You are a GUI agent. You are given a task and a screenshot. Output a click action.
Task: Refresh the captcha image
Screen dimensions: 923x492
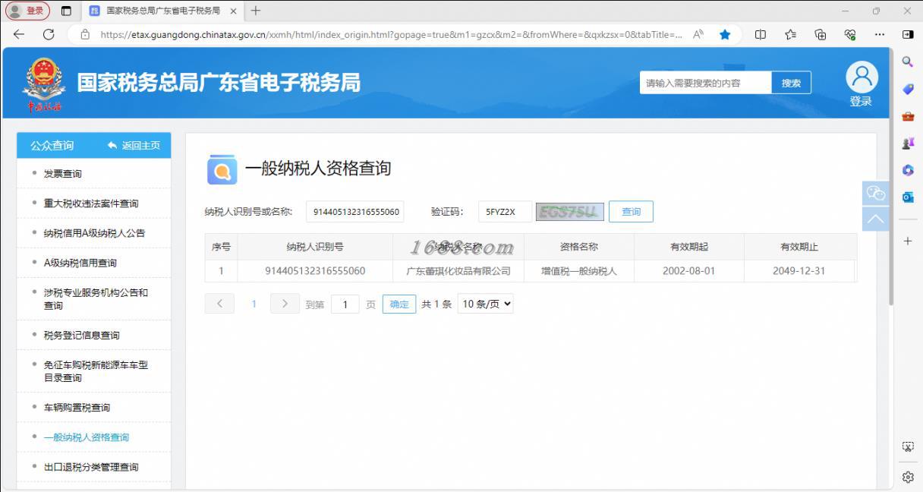[x=569, y=212]
